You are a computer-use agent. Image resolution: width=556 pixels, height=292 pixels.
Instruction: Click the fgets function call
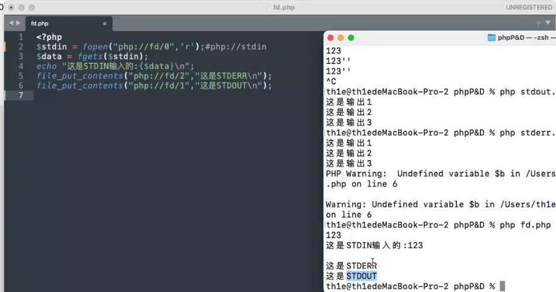click(x=90, y=56)
